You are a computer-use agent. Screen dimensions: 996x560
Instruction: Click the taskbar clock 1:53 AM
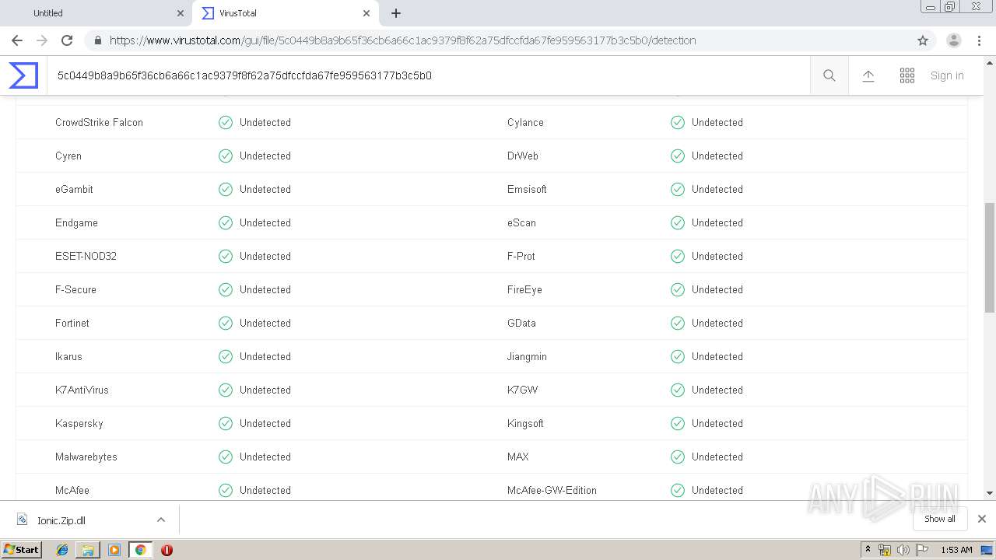coord(956,550)
